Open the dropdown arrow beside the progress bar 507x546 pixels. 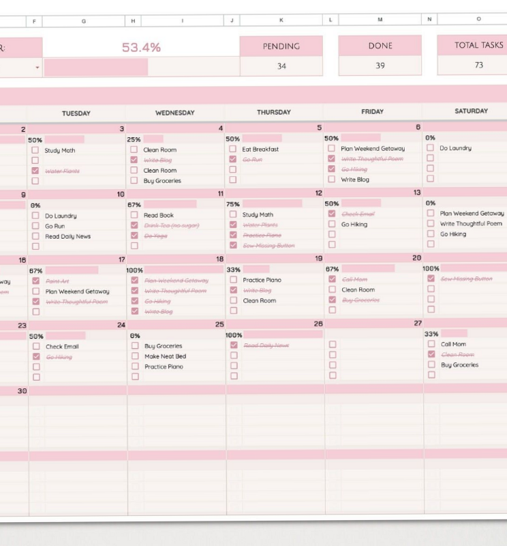(x=37, y=68)
